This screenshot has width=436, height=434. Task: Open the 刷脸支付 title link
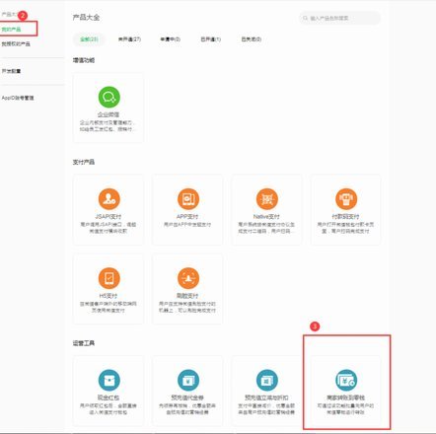187,296
